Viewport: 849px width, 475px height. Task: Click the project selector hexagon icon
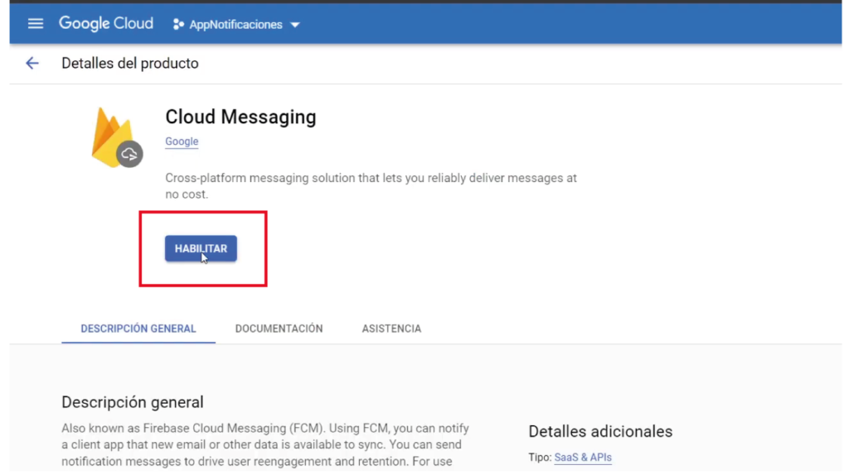point(178,25)
